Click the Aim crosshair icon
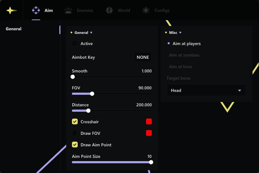 tap(36, 10)
